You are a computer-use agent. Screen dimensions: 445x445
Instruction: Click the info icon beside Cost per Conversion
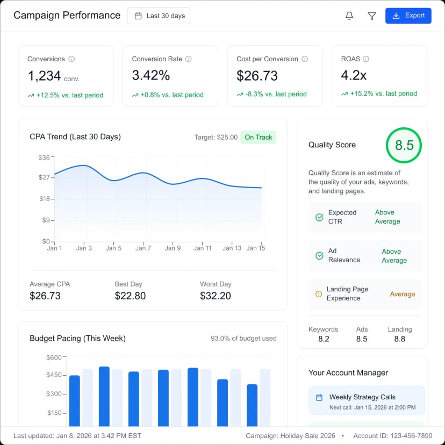(305, 59)
